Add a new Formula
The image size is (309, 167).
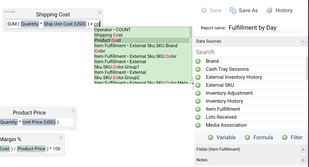[259, 137]
